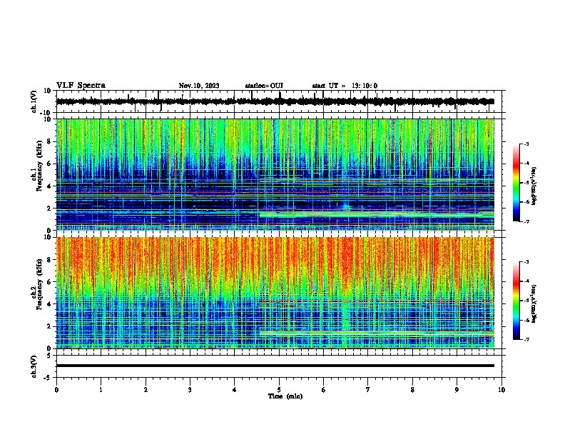Click the log(PSD) label beside ch.1 colorbar
This screenshot has width=565, height=437.
pos(534,186)
